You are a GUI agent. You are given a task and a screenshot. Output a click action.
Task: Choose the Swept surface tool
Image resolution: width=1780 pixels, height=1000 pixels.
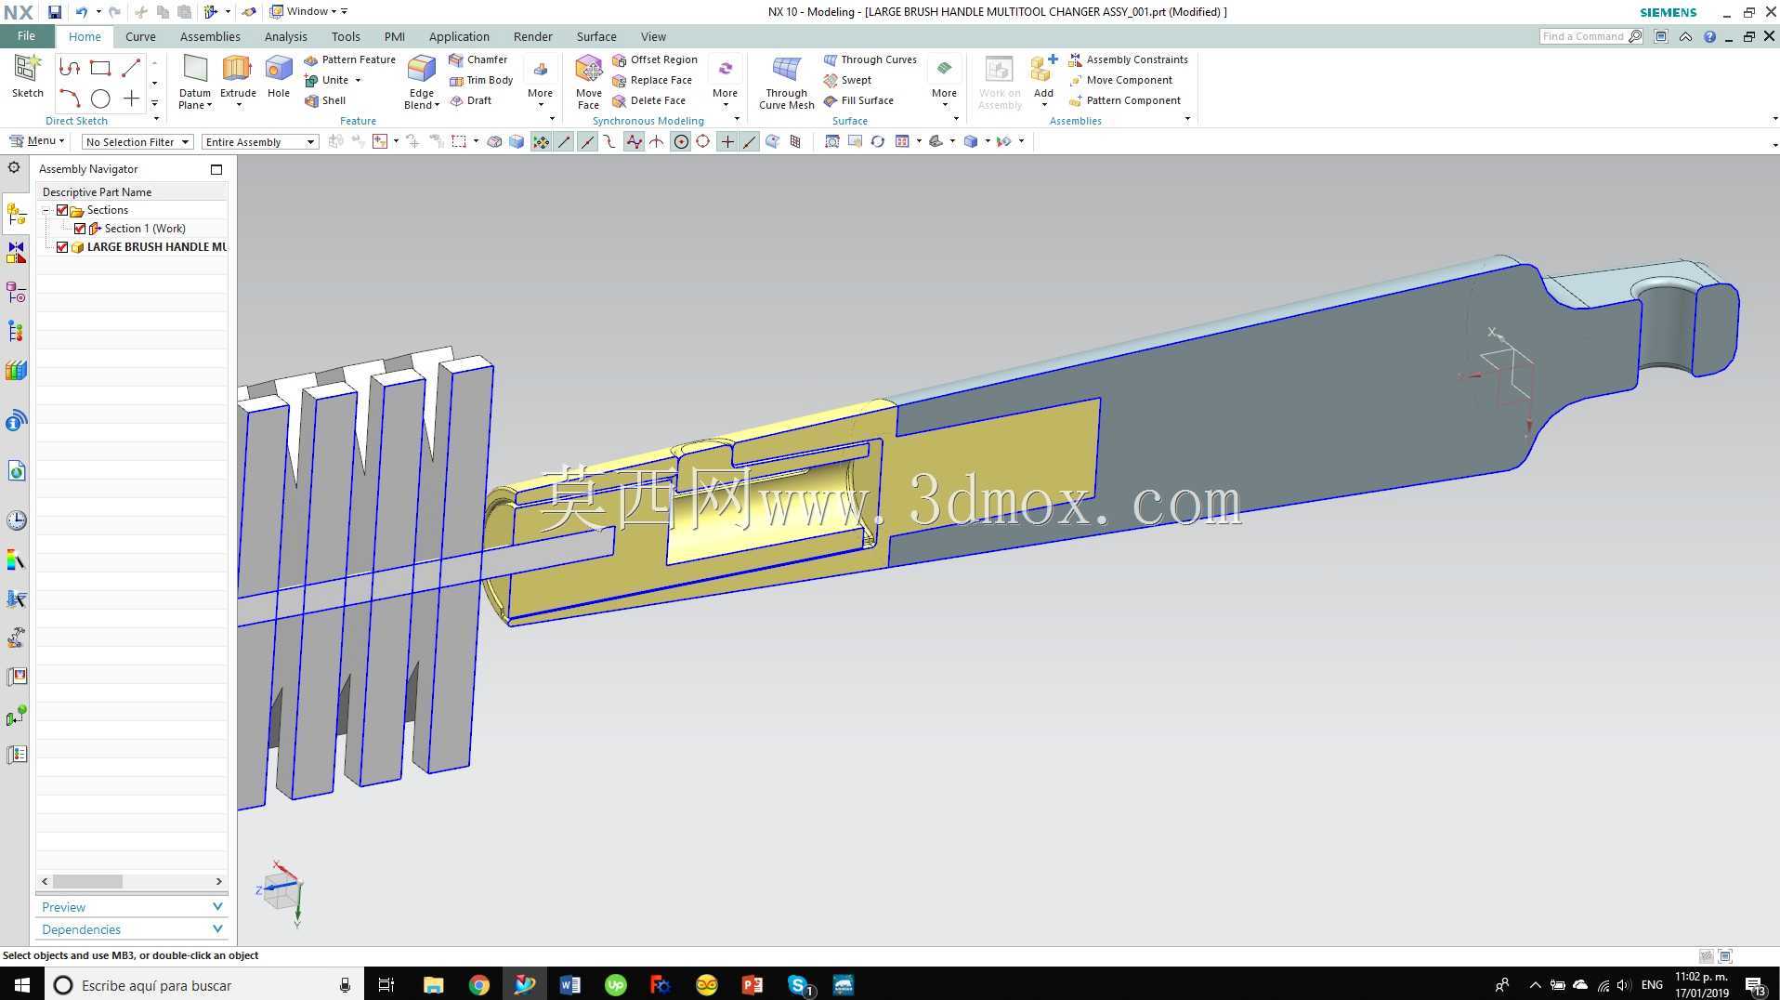pyautogui.click(x=847, y=80)
